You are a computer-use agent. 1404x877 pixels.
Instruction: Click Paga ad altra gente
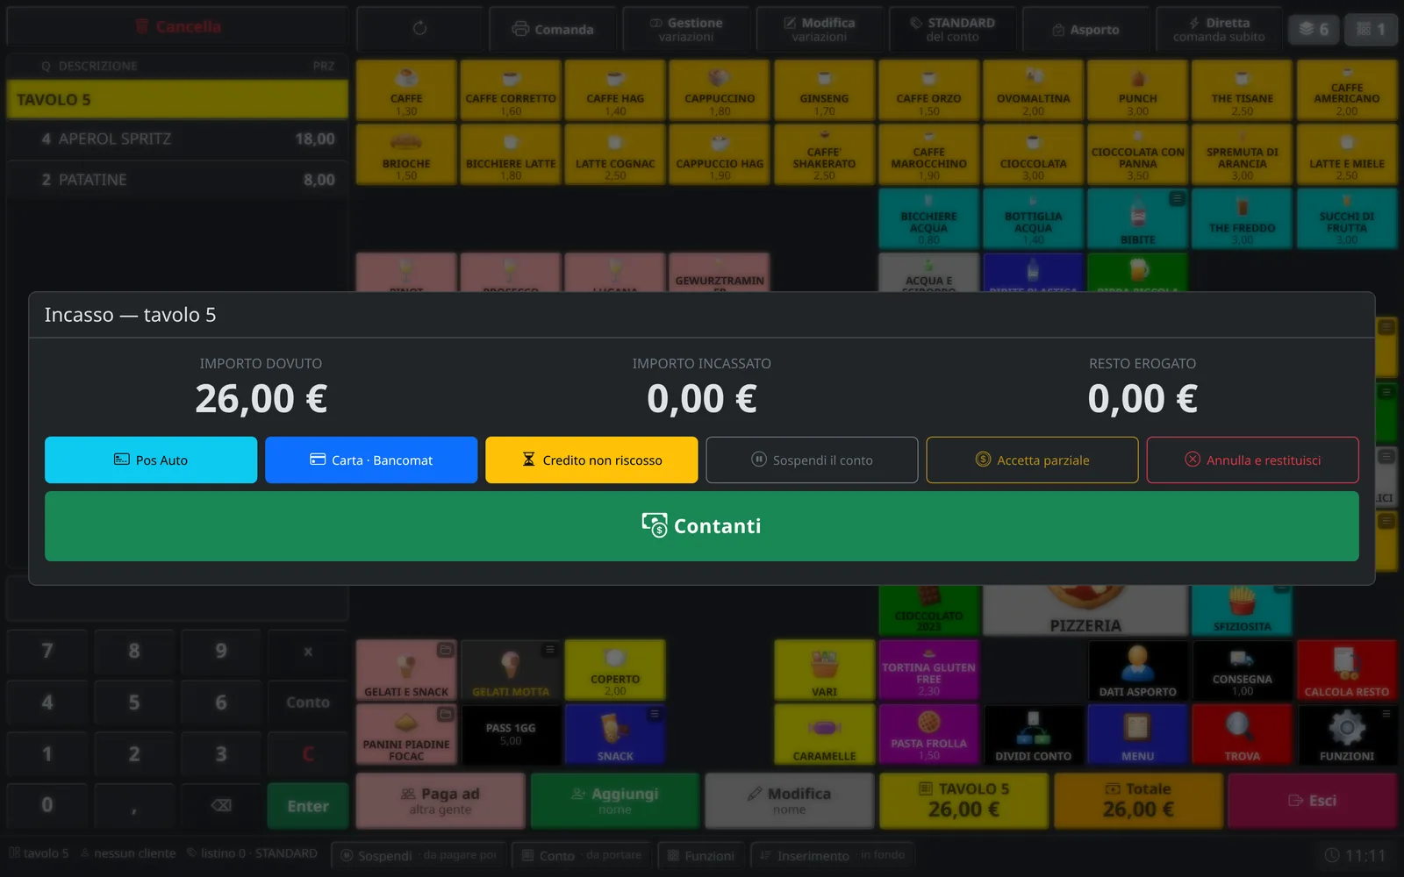coord(441,801)
